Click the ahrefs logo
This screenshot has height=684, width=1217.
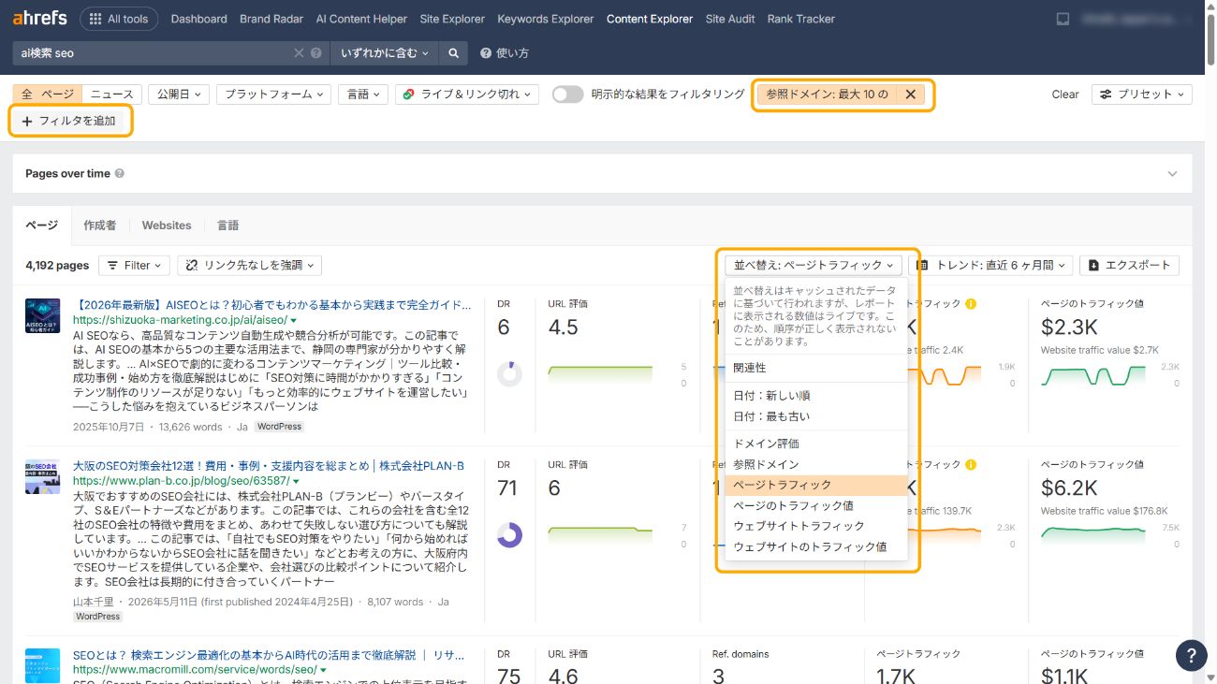(x=40, y=19)
